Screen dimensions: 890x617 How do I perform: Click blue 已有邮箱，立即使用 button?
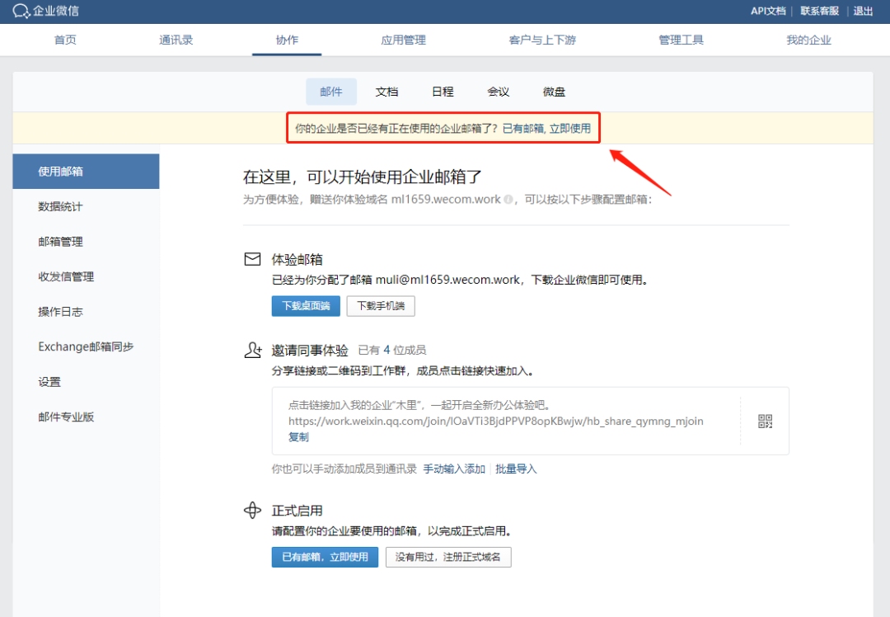pyautogui.click(x=325, y=557)
